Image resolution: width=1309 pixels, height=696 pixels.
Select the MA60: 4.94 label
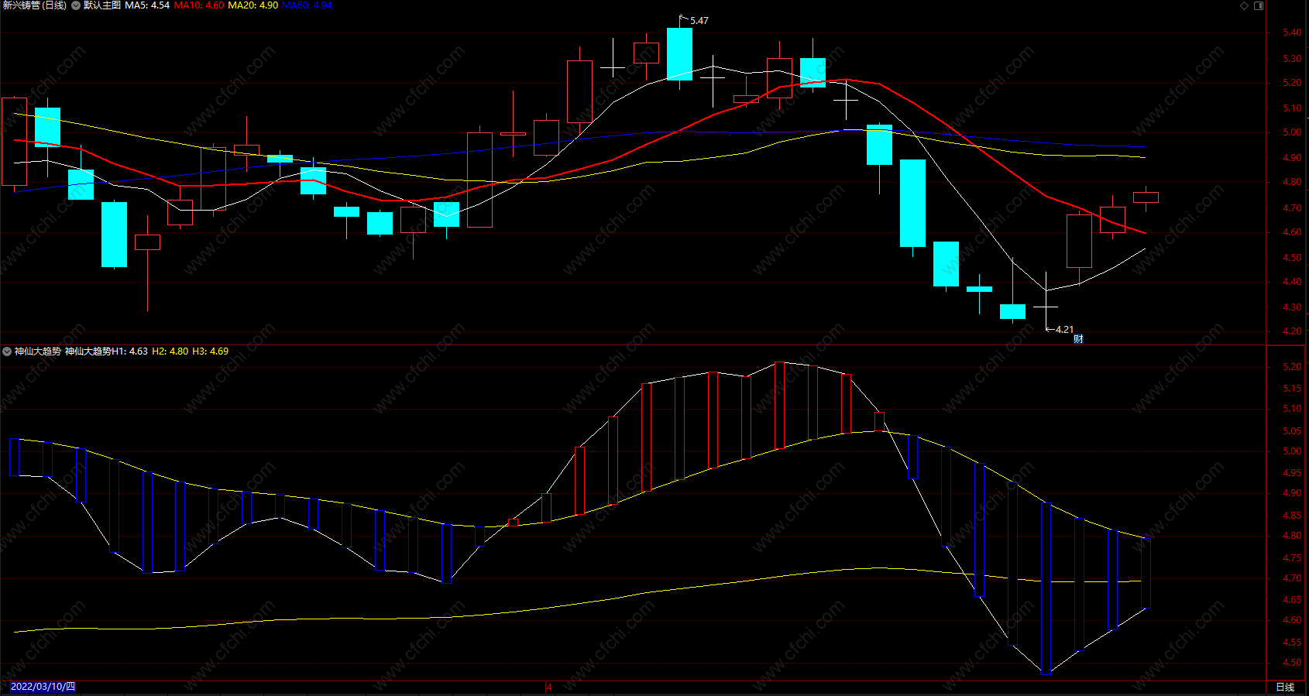(307, 5)
